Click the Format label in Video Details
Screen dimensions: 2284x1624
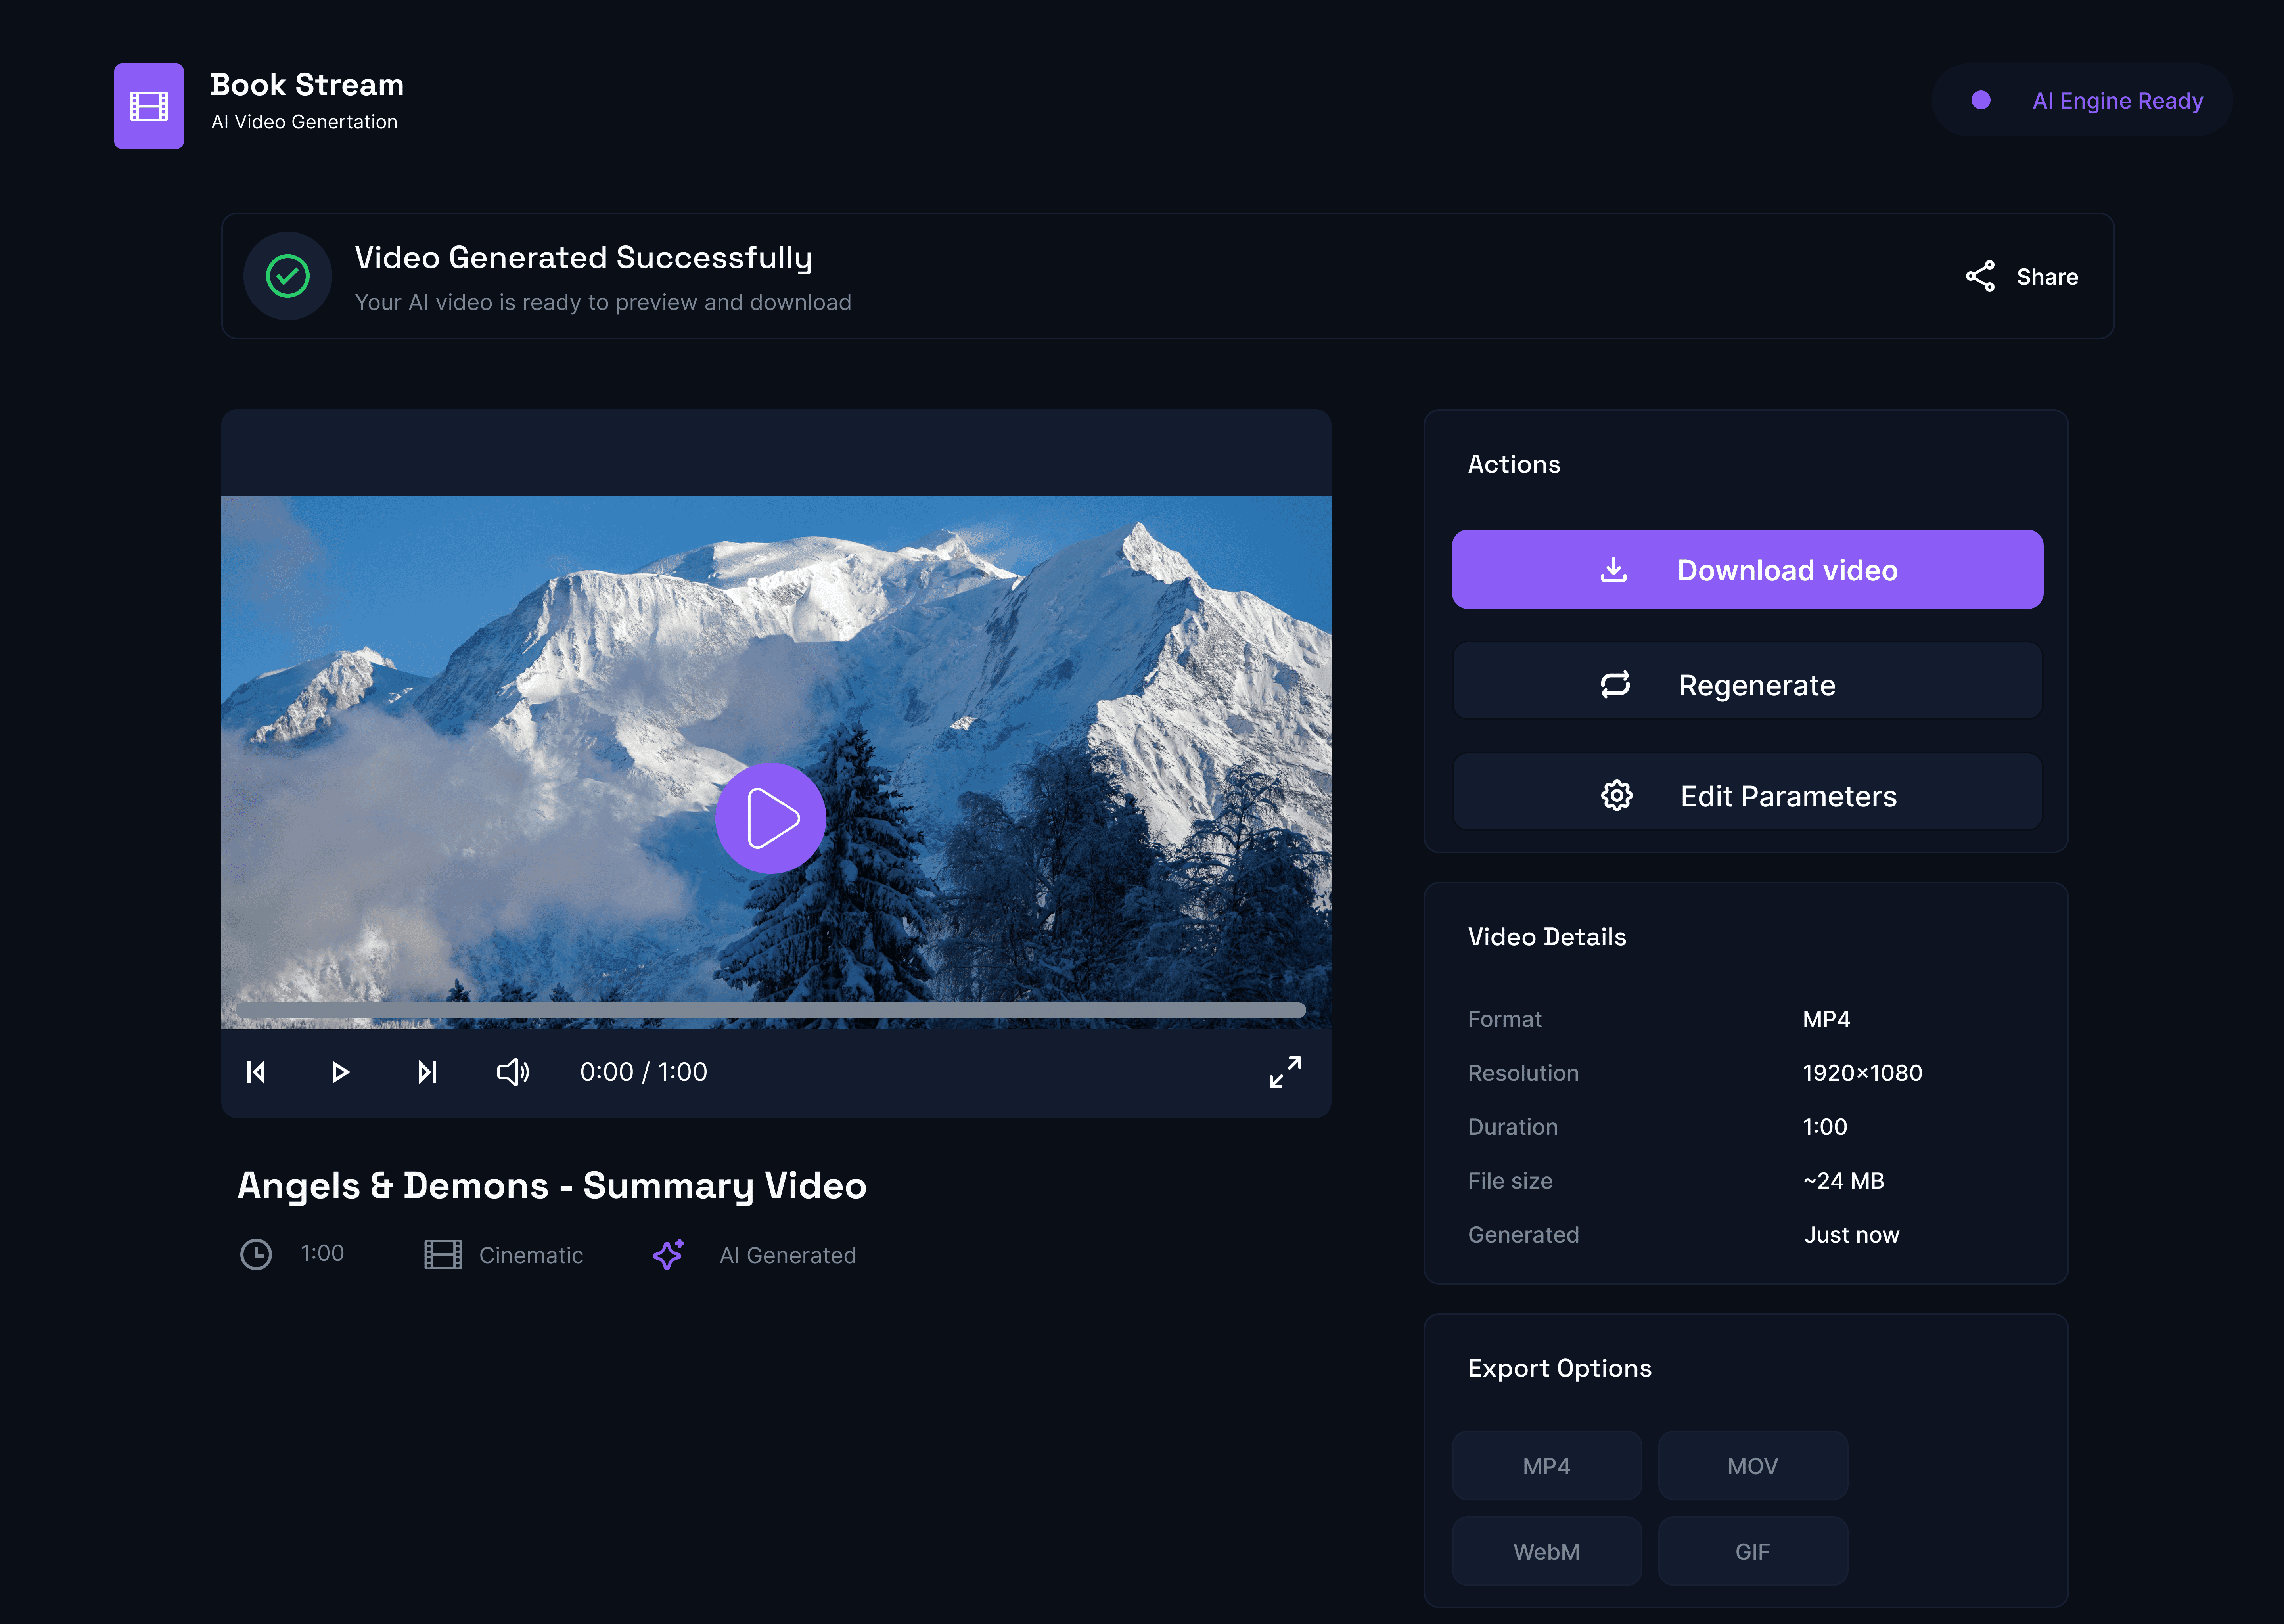tap(1504, 1019)
